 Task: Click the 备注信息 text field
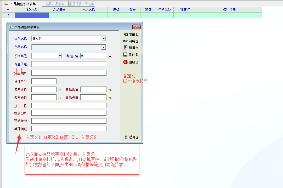click(69, 64)
